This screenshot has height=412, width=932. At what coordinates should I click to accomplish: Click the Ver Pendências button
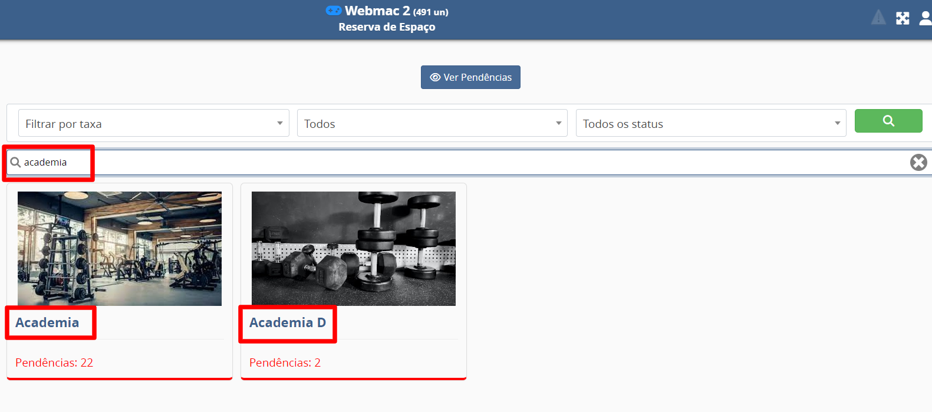point(470,77)
